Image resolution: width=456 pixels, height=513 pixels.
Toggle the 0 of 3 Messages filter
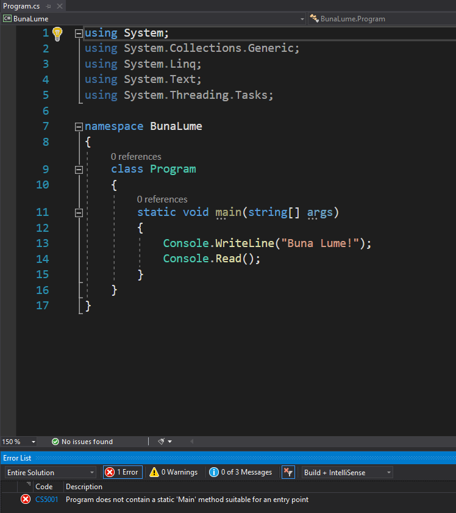[240, 472]
